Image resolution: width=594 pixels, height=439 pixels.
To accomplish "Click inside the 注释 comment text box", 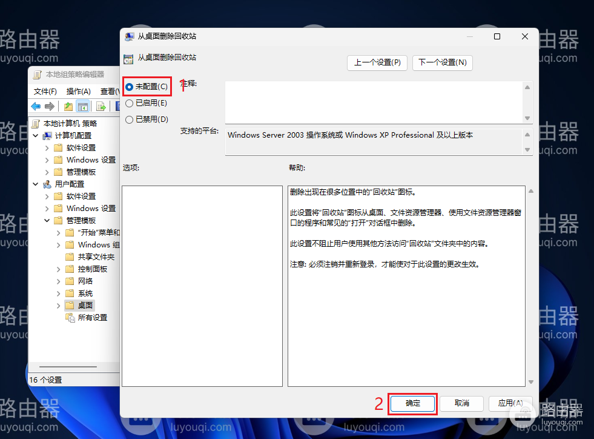I will coord(374,102).
